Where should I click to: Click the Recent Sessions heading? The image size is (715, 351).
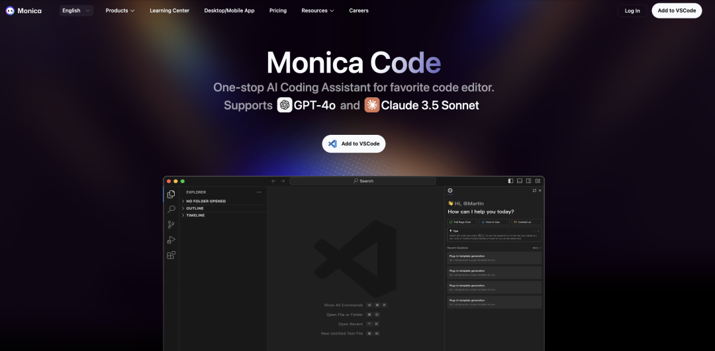(457, 248)
